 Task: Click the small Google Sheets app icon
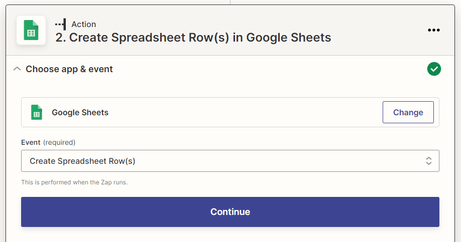coord(37,112)
